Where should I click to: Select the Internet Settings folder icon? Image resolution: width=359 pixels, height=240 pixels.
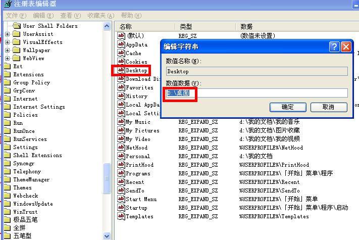coord(8,107)
